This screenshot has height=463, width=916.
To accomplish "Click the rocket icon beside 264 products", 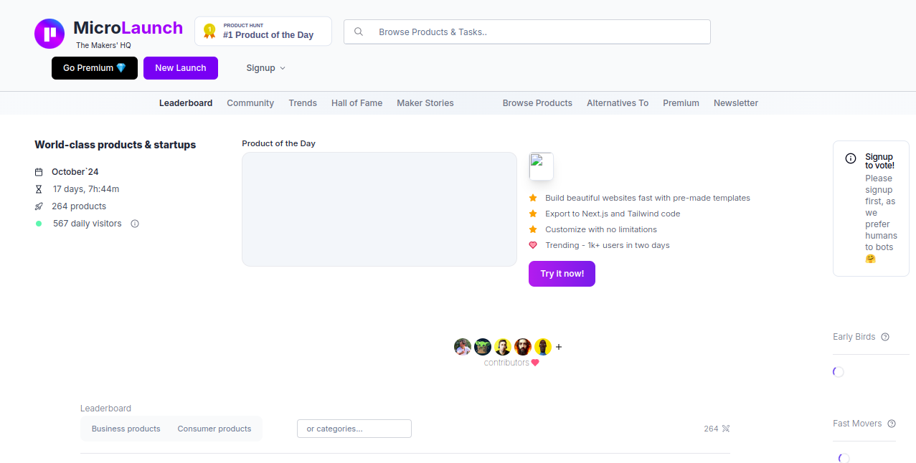I will 39,206.
